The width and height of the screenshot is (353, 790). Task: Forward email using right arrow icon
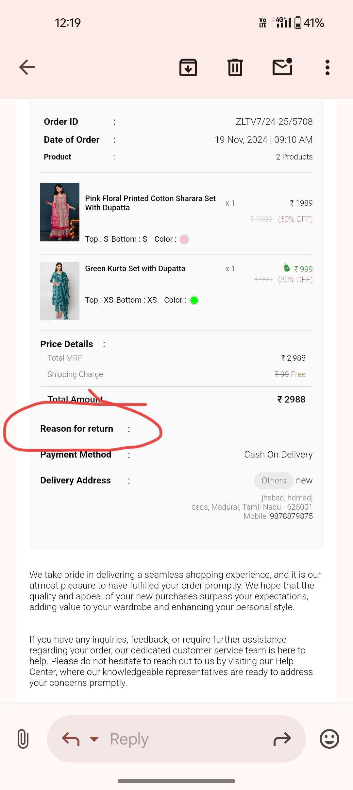[x=282, y=739]
